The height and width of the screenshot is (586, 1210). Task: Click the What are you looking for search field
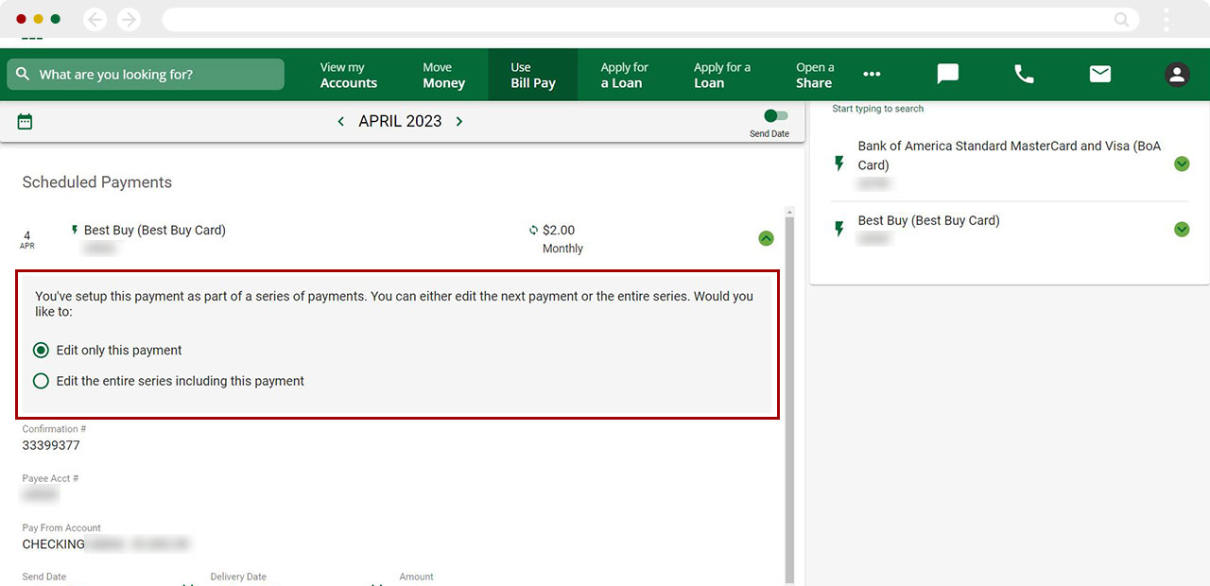146,75
